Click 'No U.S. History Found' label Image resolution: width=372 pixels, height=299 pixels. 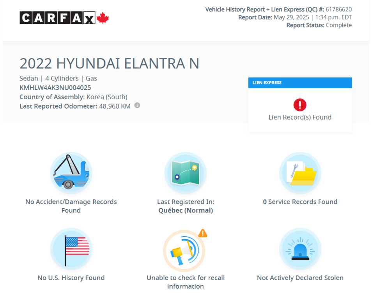[71, 278]
